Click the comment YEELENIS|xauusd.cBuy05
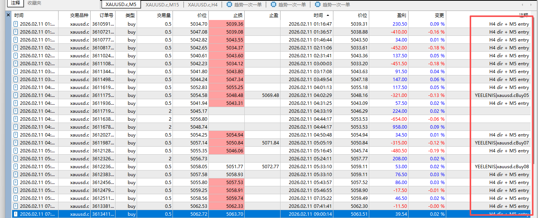 click(x=502, y=95)
